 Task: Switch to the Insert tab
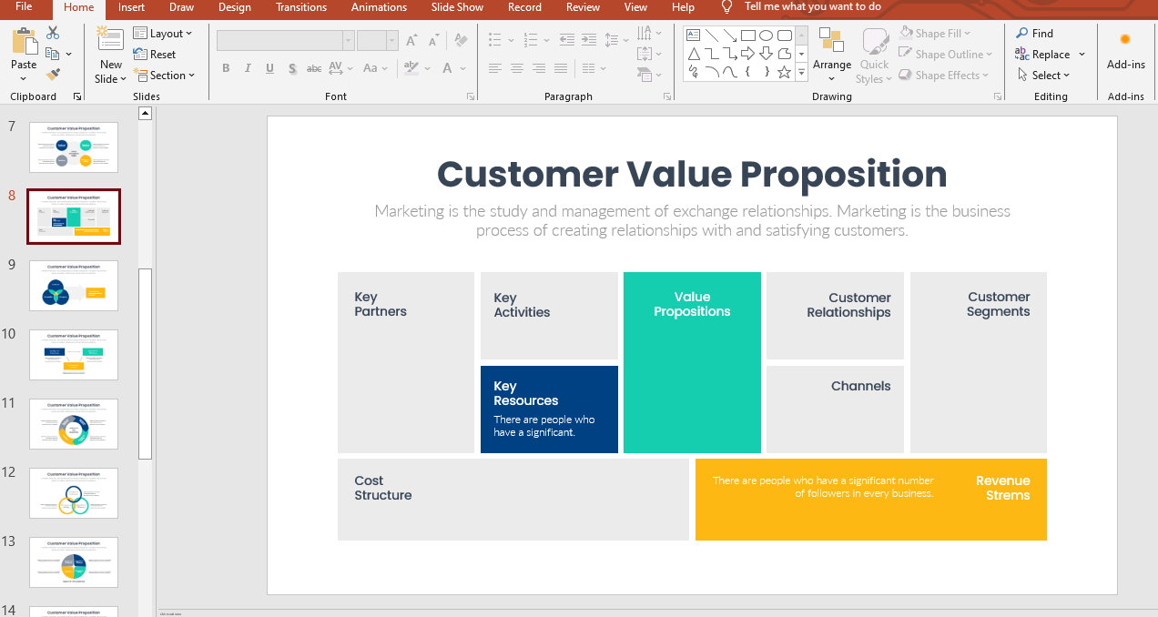131,7
